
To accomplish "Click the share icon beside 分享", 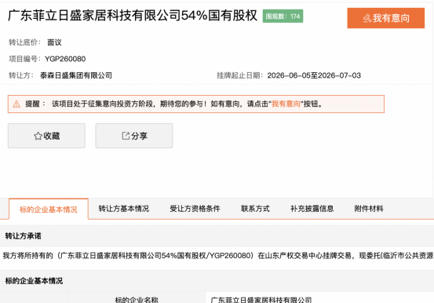I will (126, 136).
